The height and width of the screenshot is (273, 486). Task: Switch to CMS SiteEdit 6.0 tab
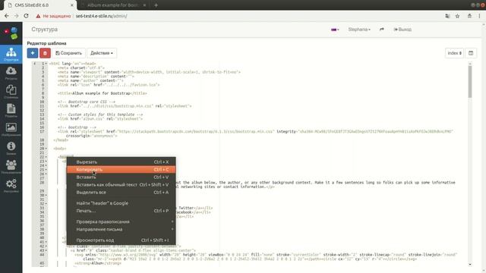pos(39,5)
